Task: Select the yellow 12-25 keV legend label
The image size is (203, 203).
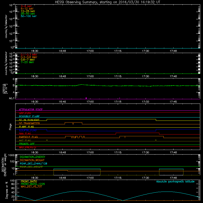Action: point(28,11)
